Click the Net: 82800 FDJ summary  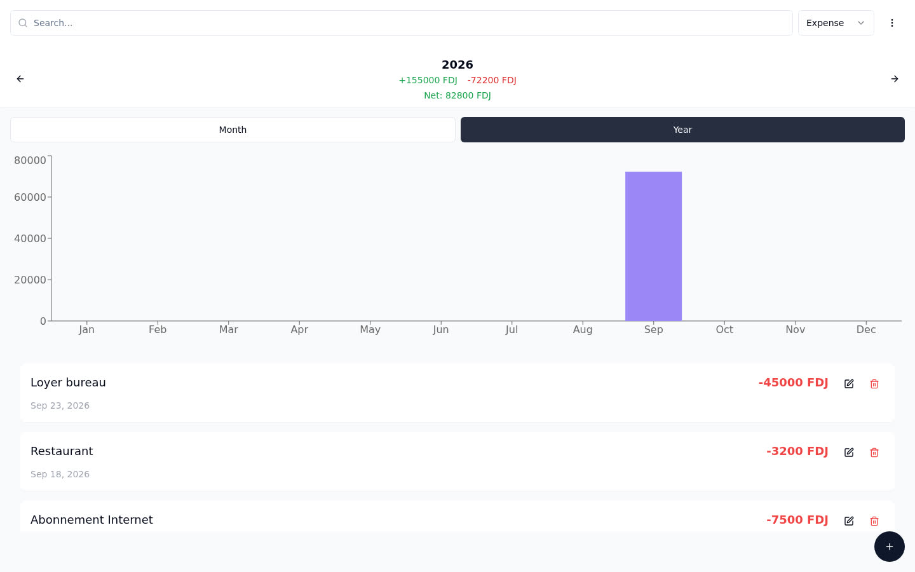(457, 95)
